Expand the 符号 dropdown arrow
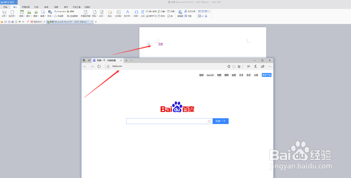This screenshot has width=351, height=178. pyautogui.click(x=139, y=16)
